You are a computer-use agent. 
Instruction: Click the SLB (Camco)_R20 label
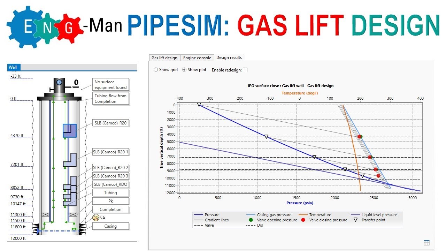[110, 123]
